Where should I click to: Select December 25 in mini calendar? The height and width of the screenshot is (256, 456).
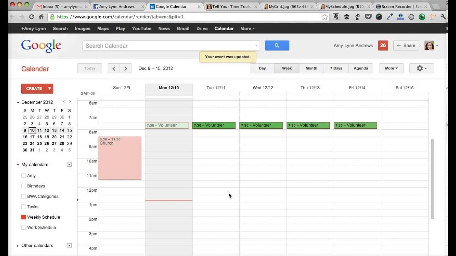click(x=40, y=143)
